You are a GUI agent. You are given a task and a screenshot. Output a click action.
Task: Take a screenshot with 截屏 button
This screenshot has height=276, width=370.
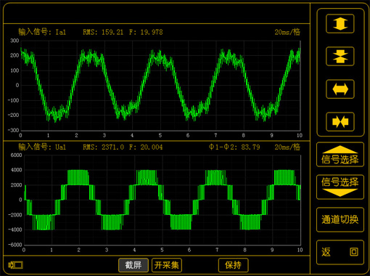pyautogui.click(x=133, y=265)
